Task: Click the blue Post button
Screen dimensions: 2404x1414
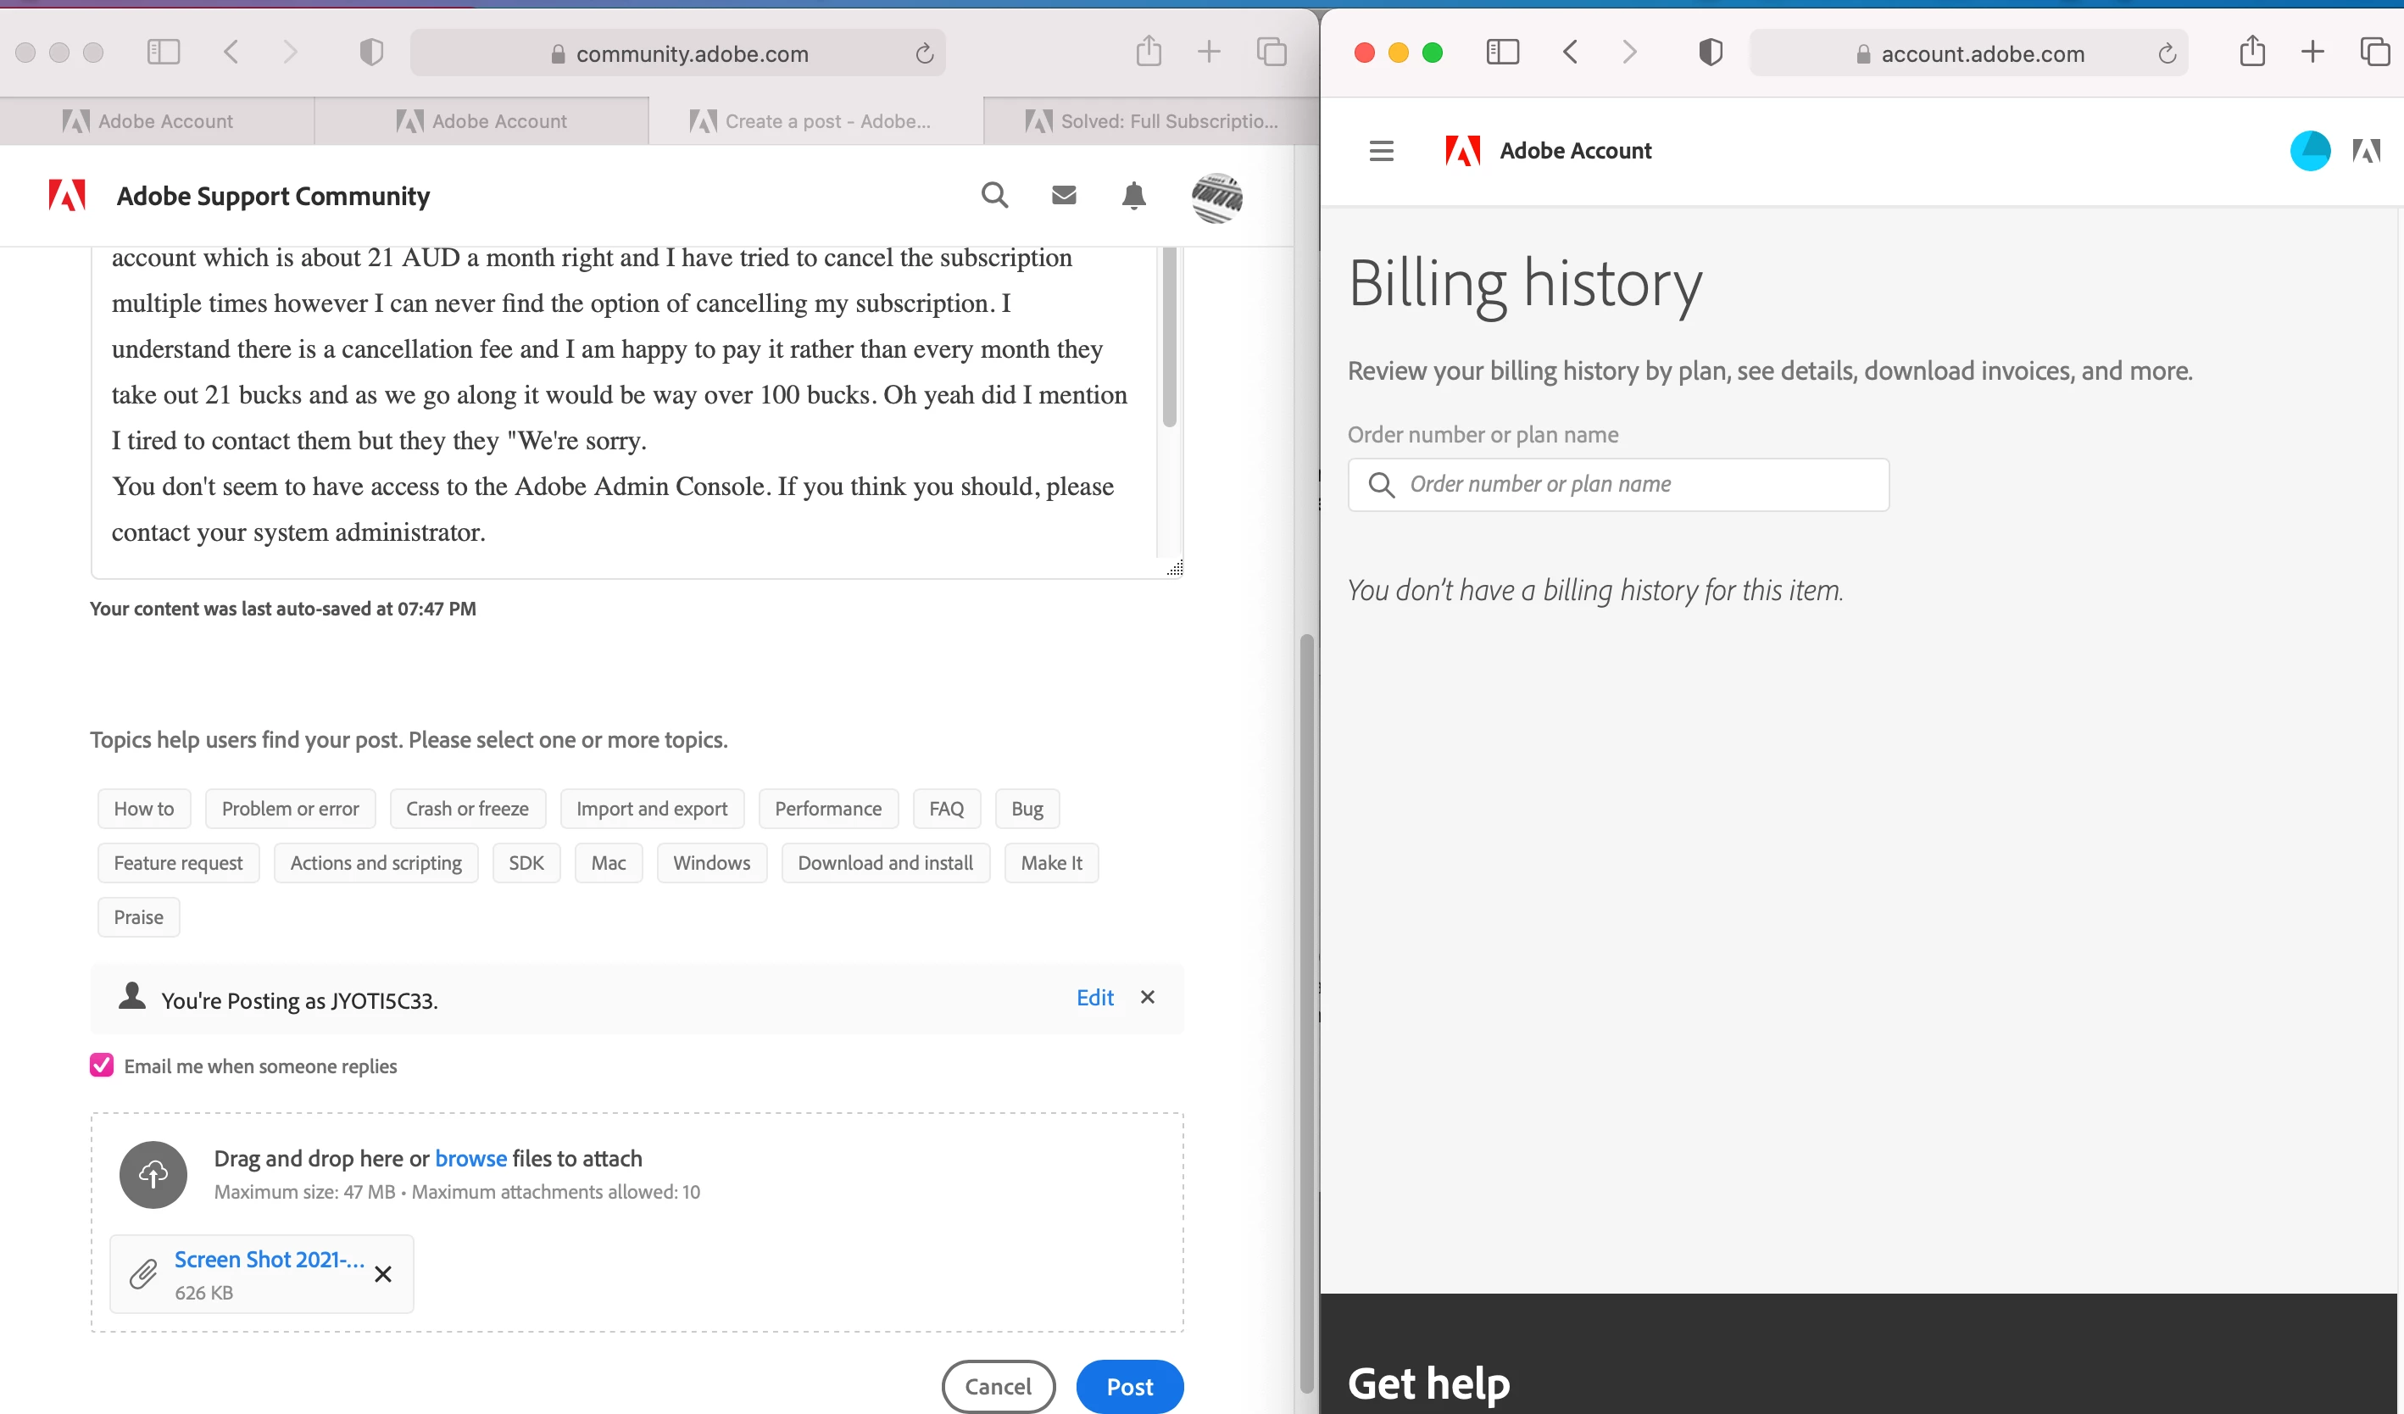Action: [1129, 1385]
